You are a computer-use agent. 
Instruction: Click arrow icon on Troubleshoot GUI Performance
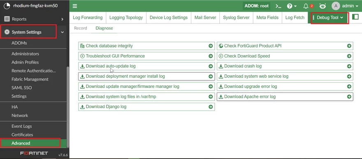tap(211, 56)
